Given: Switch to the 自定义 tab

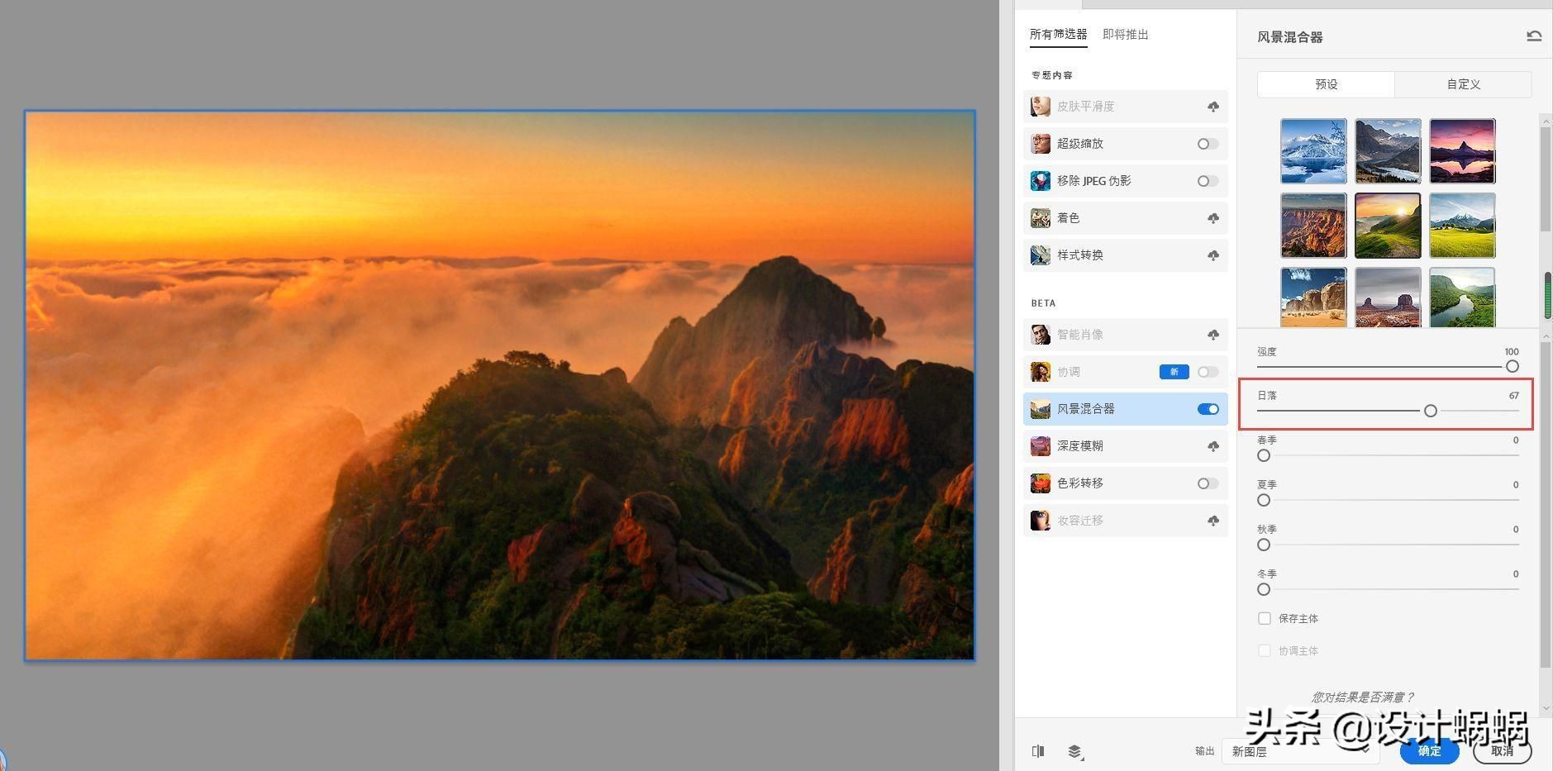Looking at the screenshot, I should tap(1462, 83).
